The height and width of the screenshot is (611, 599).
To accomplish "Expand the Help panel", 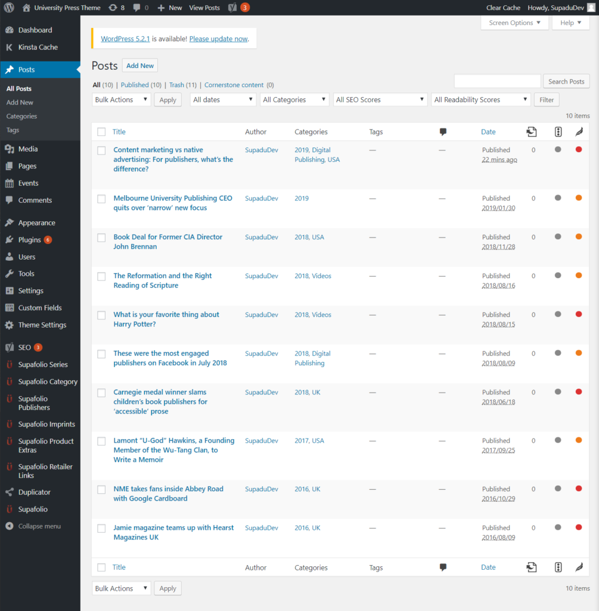I will point(570,23).
